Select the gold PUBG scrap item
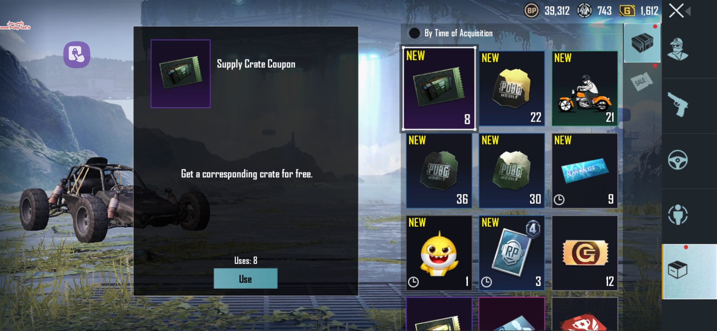Viewport: 717px width, 331px height. coord(512,89)
